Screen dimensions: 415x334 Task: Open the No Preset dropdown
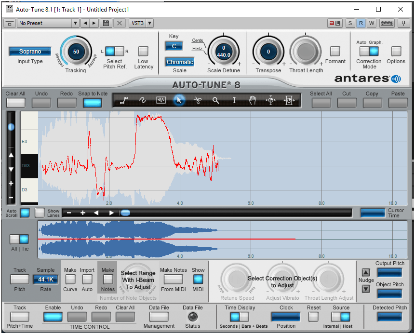(x=48, y=23)
